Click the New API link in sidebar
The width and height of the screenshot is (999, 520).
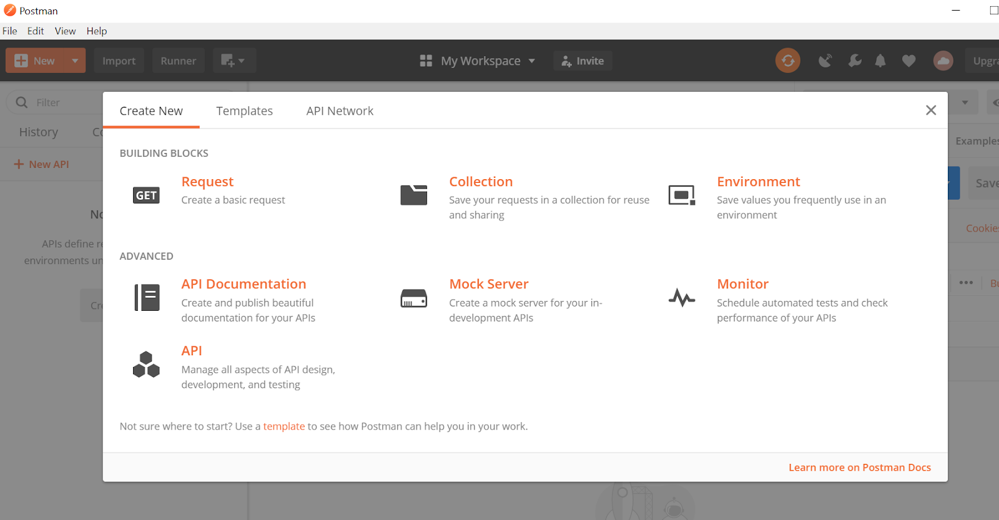click(42, 164)
